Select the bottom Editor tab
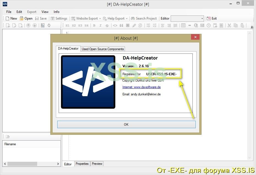This screenshot has width=256, height=175. 68,164
